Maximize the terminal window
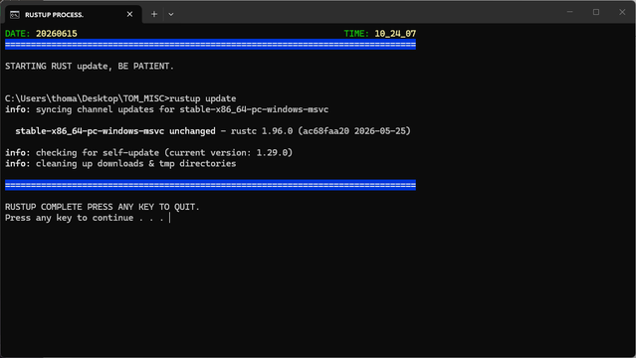The image size is (636, 358). [x=596, y=12]
